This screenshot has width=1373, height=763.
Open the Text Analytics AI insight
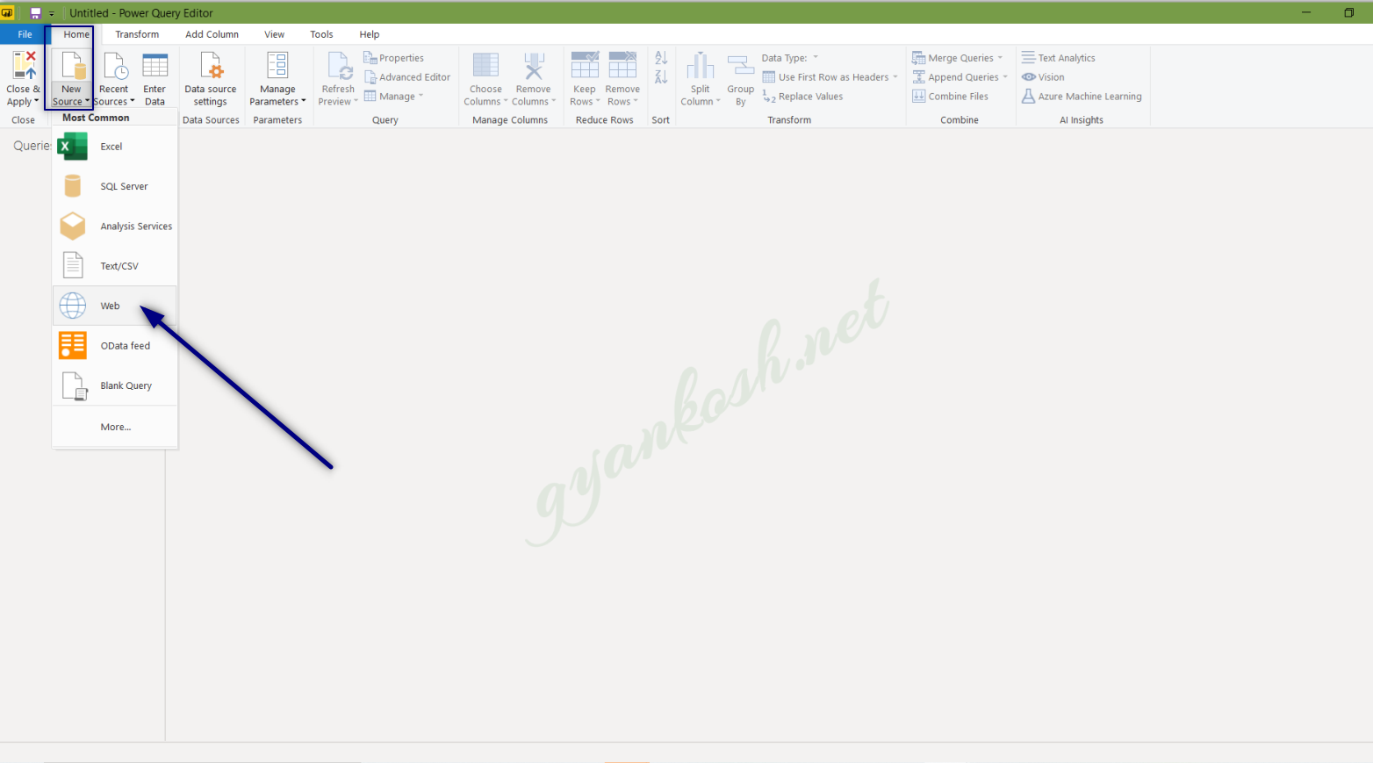(x=1059, y=58)
